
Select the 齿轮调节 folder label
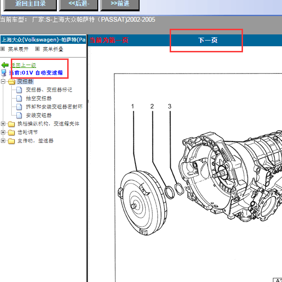tap(28, 132)
